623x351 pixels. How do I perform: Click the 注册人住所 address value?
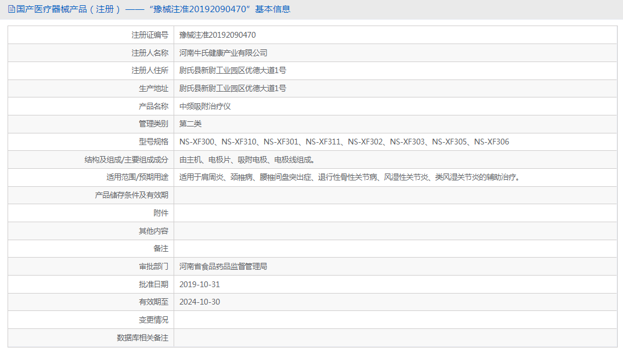(x=232, y=71)
